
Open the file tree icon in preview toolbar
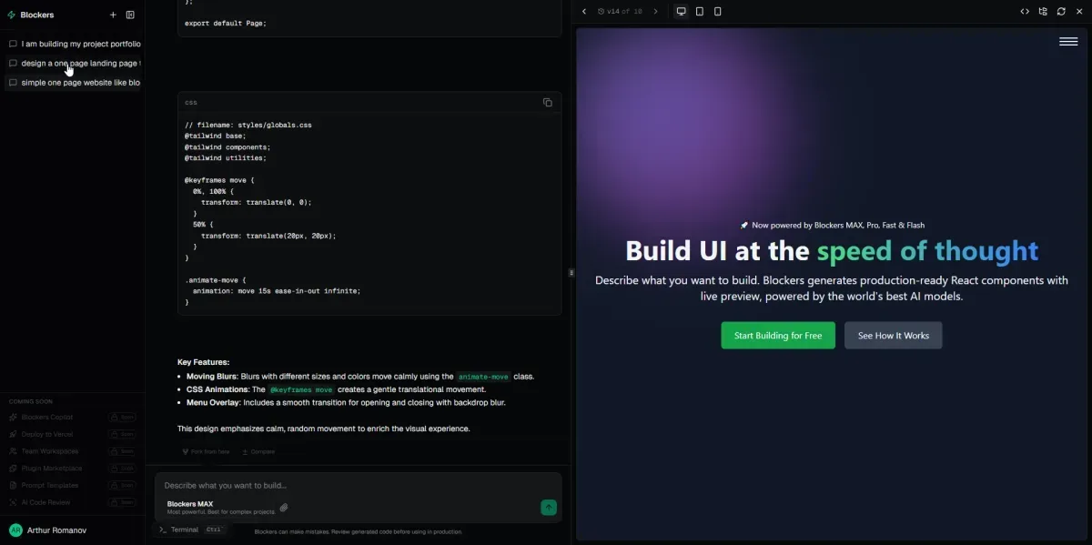pyautogui.click(x=1043, y=12)
